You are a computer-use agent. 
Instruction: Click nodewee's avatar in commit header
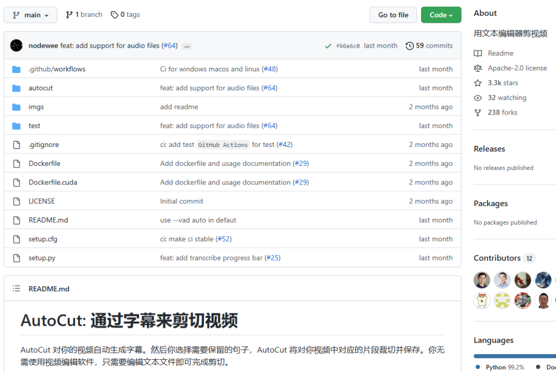point(16,45)
